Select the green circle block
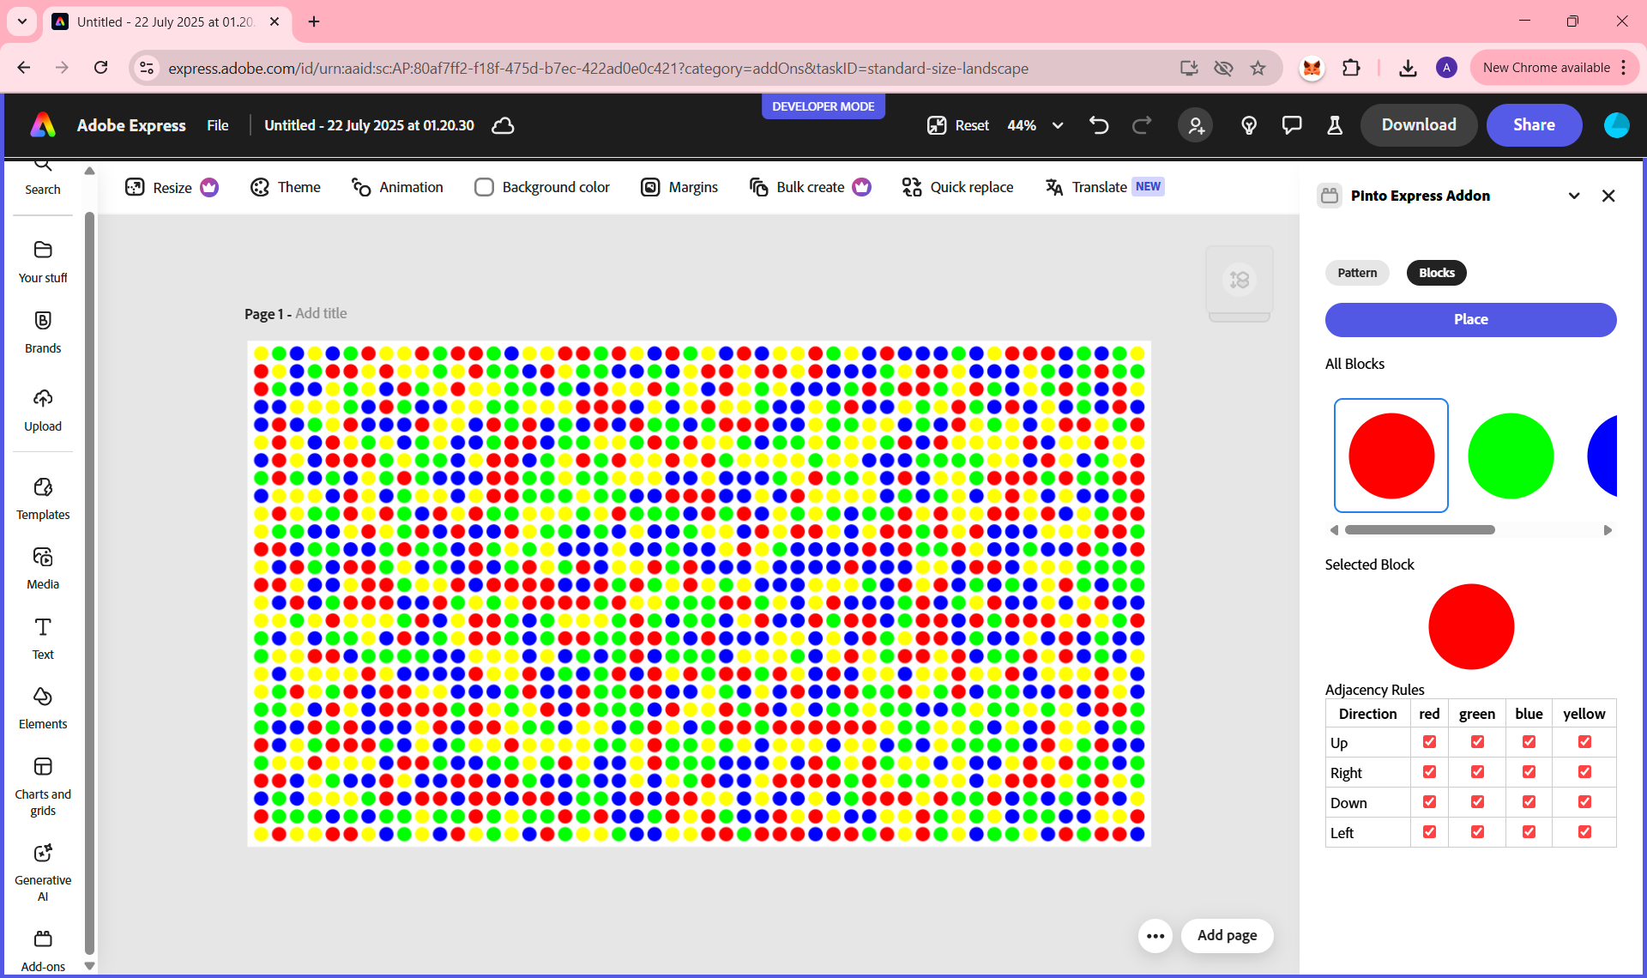 tap(1510, 456)
